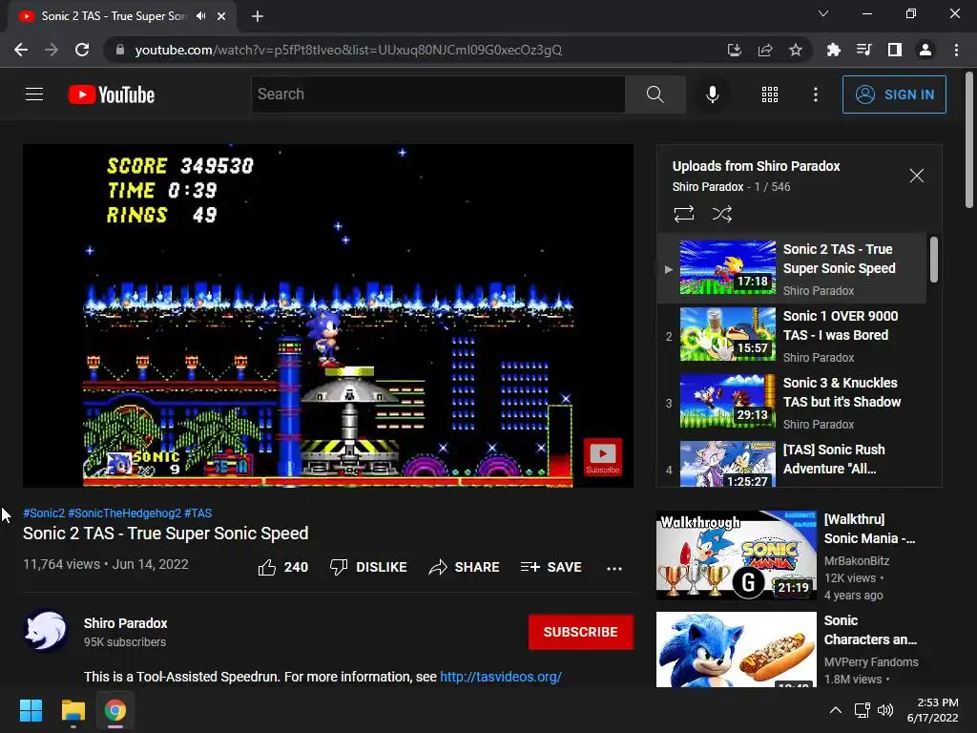Go to YouTube home via logo
This screenshot has width=977, height=733.
coord(112,94)
